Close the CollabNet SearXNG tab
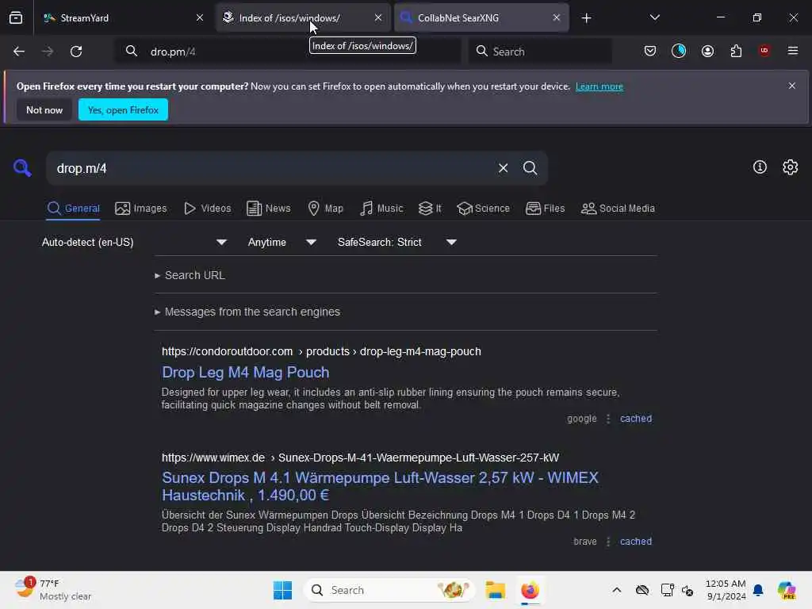This screenshot has height=609, width=812. pos(556,17)
